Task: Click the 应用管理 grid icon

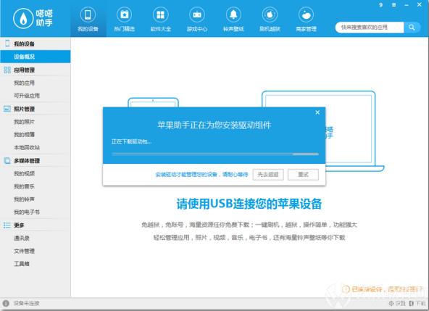Action: 7,70
